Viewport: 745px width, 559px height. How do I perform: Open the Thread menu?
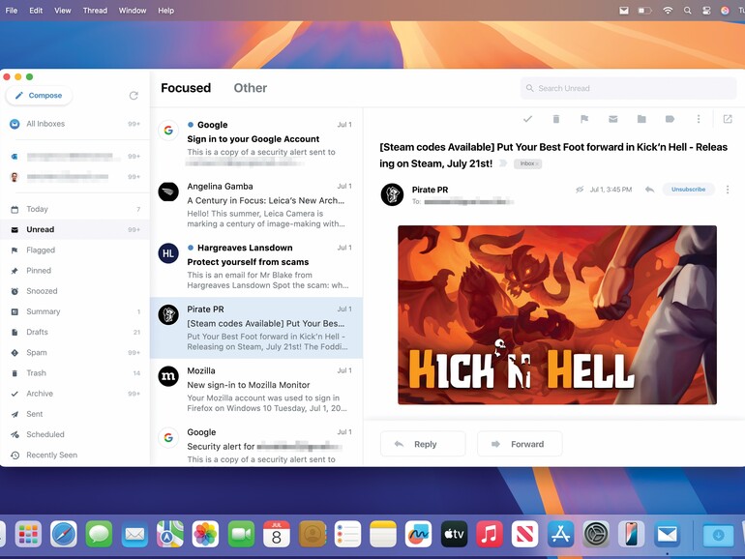(95, 11)
